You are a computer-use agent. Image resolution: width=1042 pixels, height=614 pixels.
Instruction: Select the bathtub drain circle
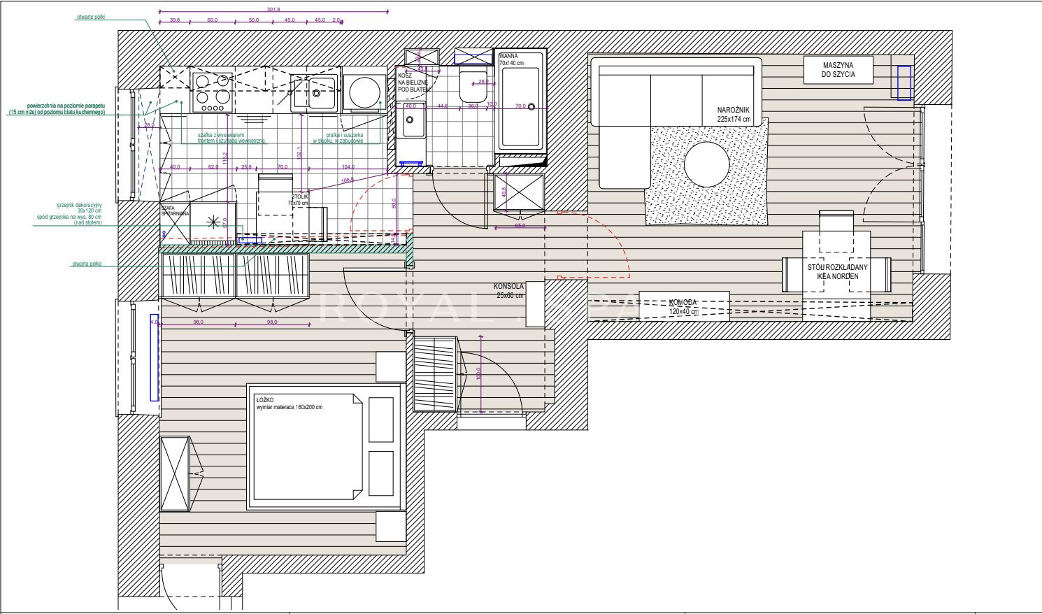(x=531, y=107)
